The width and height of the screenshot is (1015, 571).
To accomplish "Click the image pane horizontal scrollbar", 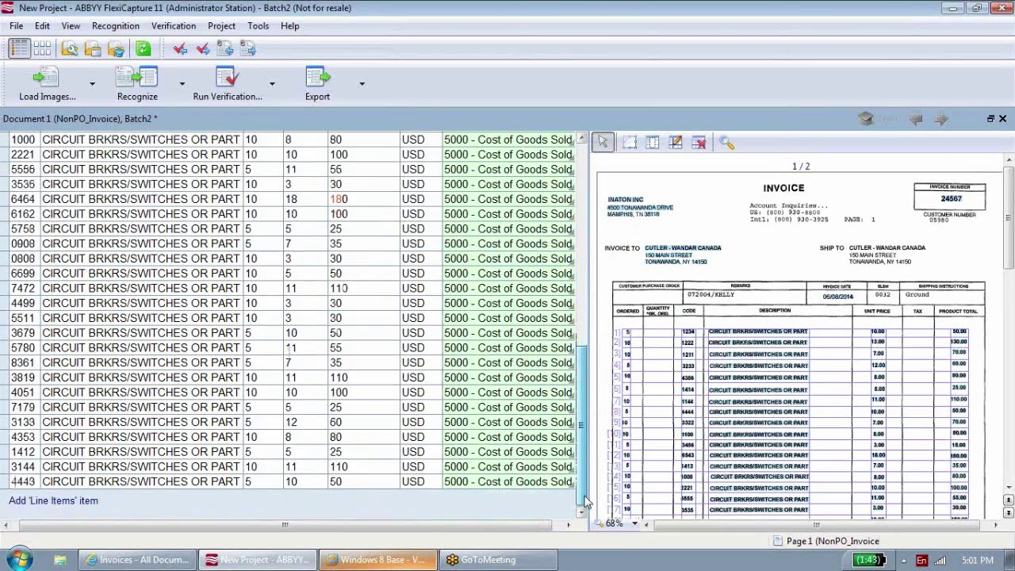I will [815, 524].
